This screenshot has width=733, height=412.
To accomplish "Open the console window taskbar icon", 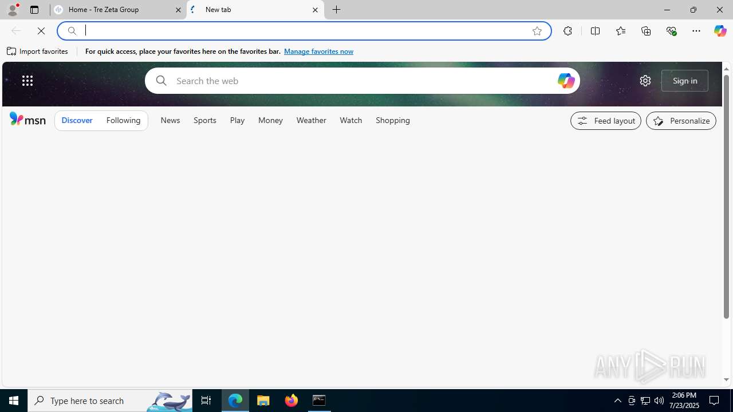I will click(x=319, y=401).
